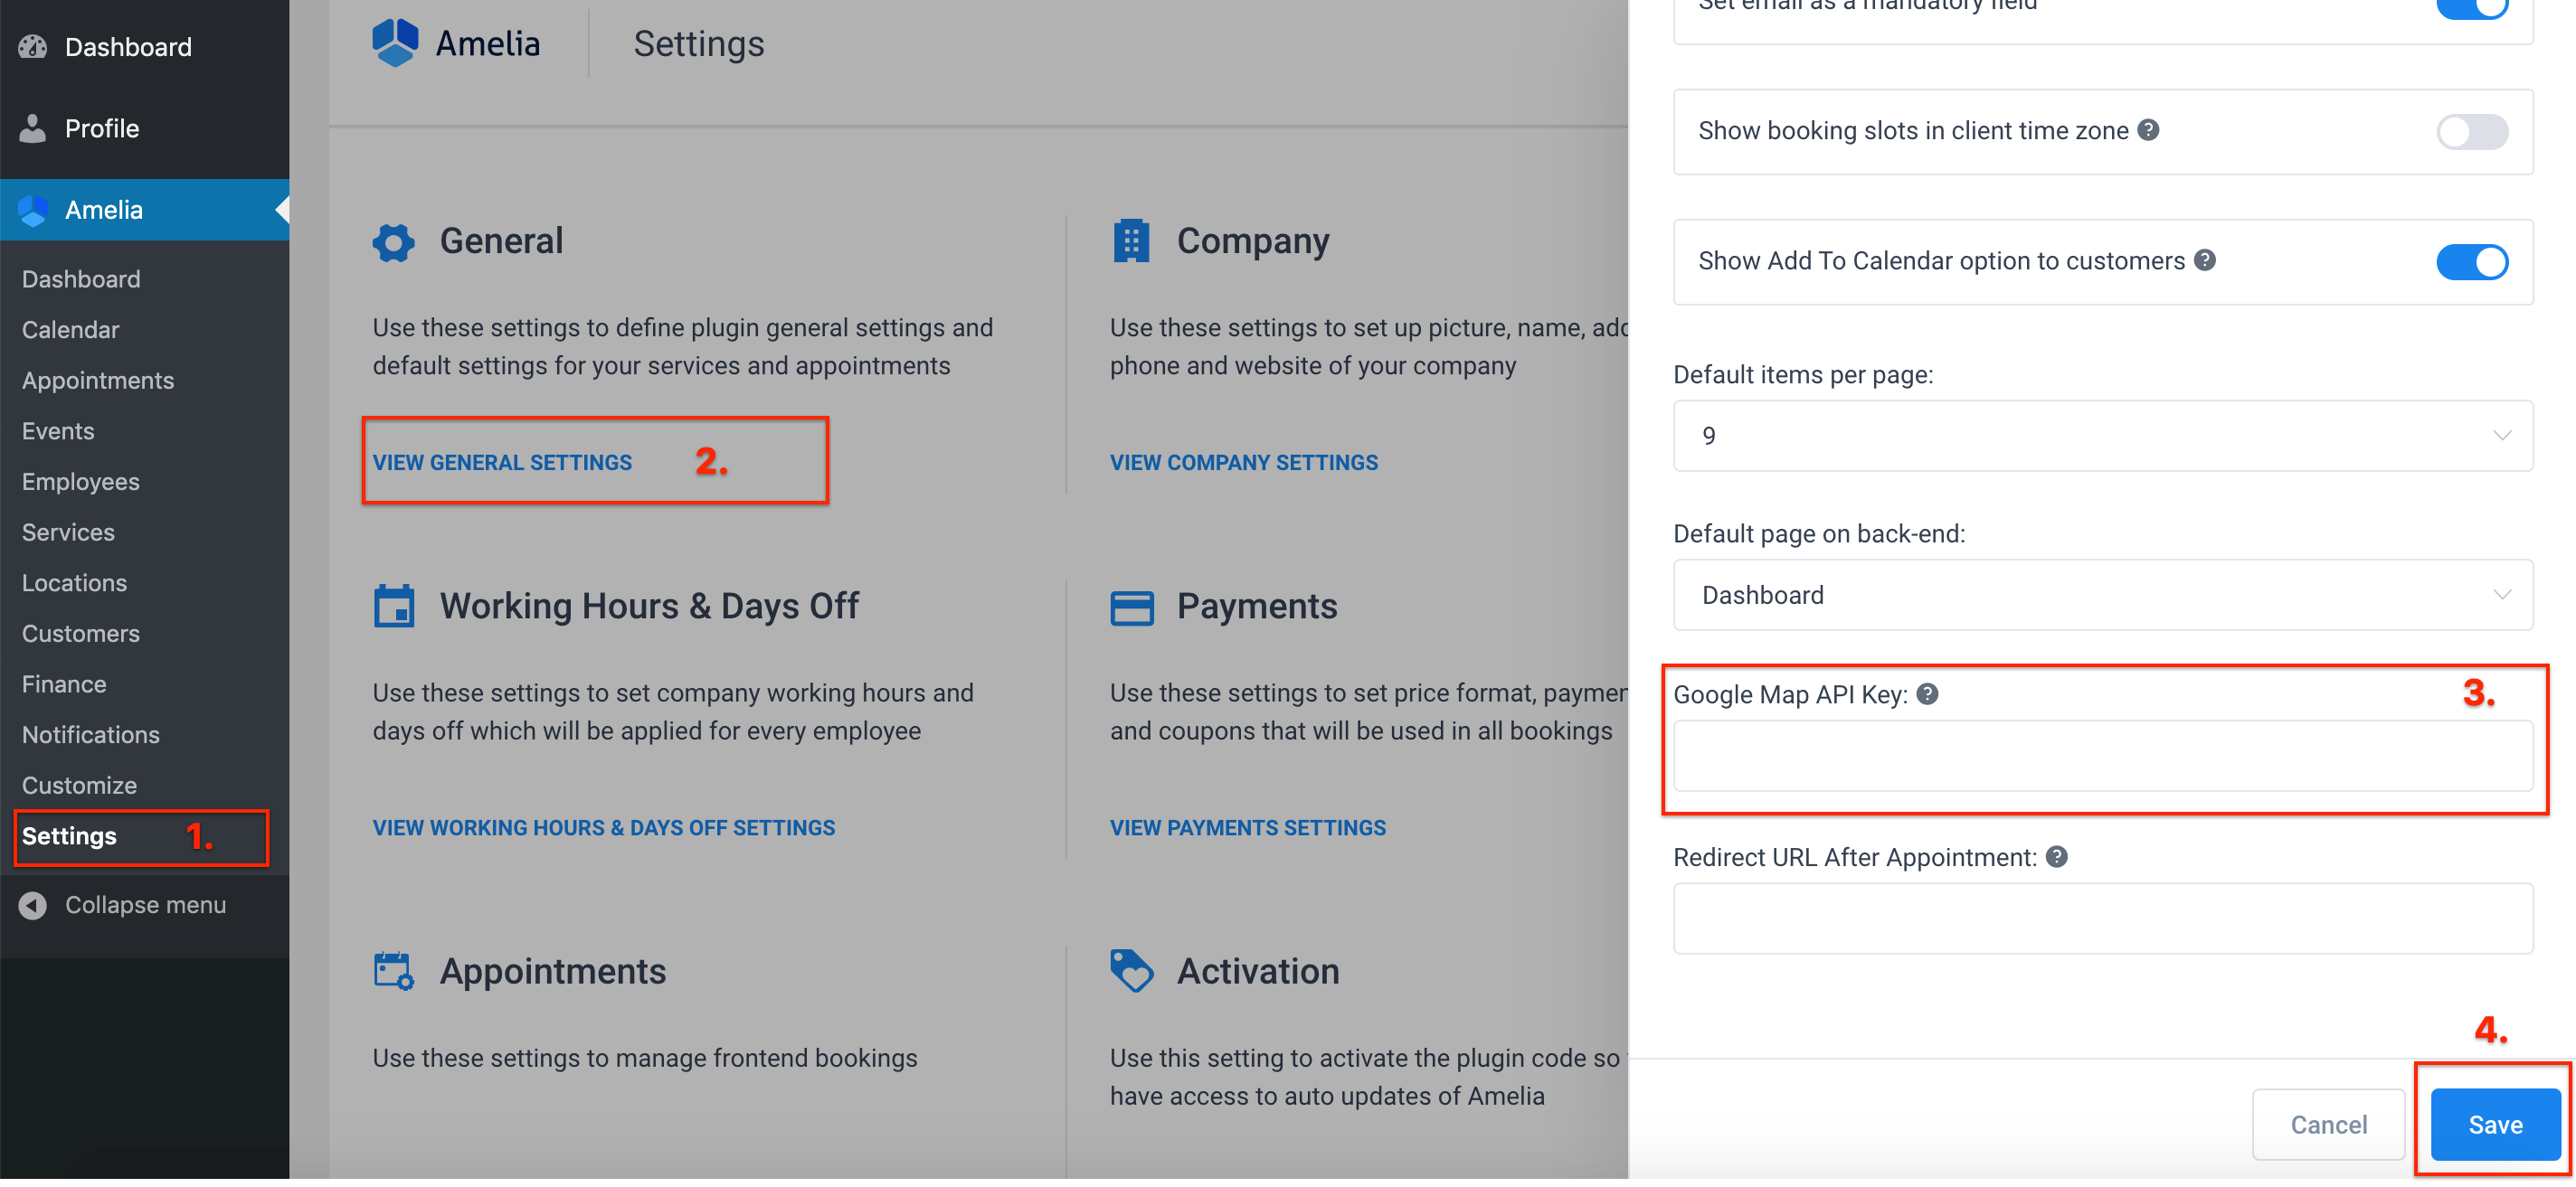Disable Show Add To Calendar option
2576x1187 pixels.
tap(2471, 262)
